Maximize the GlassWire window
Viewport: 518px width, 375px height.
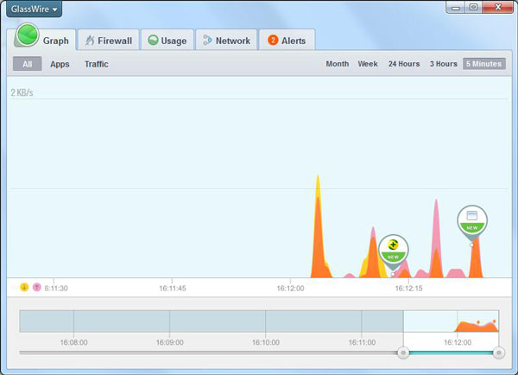473,7
